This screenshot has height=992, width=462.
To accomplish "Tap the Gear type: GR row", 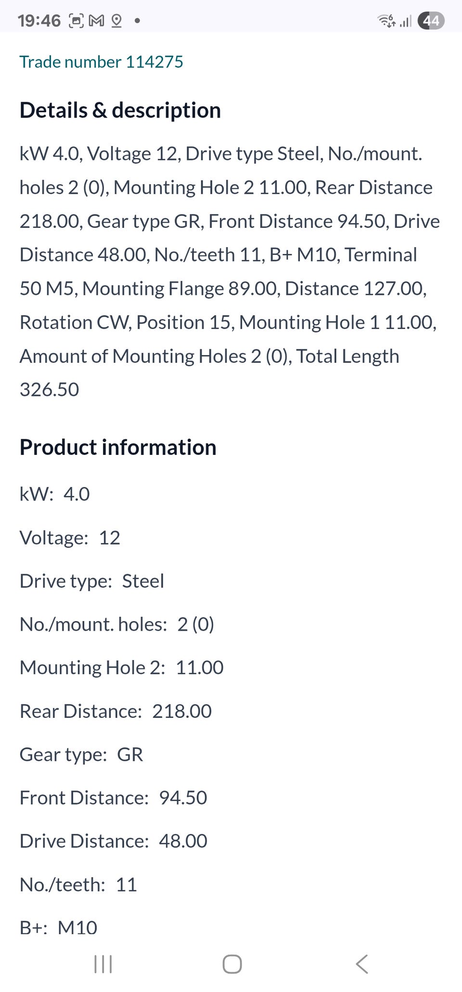I will pyautogui.click(x=81, y=754).
